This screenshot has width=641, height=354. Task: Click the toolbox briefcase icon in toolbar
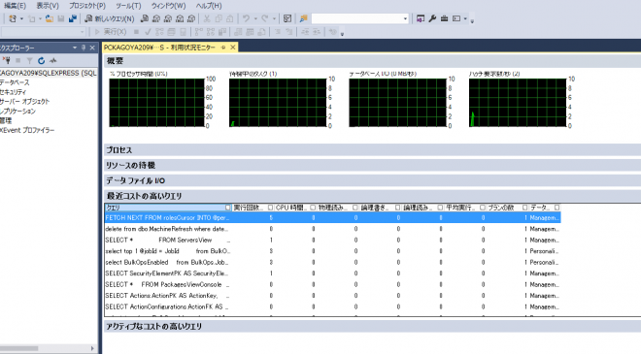click(x=445, y=18)
